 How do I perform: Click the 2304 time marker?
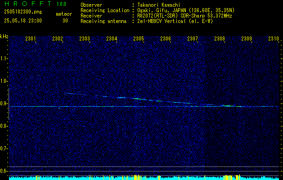pos(112,38)
